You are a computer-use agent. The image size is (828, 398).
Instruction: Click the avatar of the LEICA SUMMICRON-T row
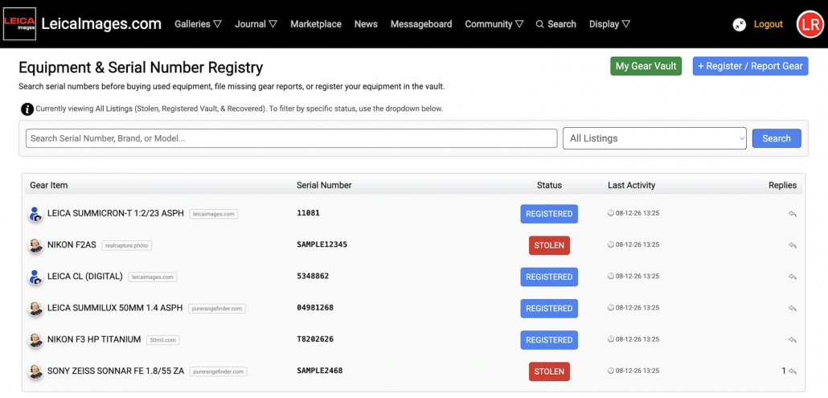point(35,214)
